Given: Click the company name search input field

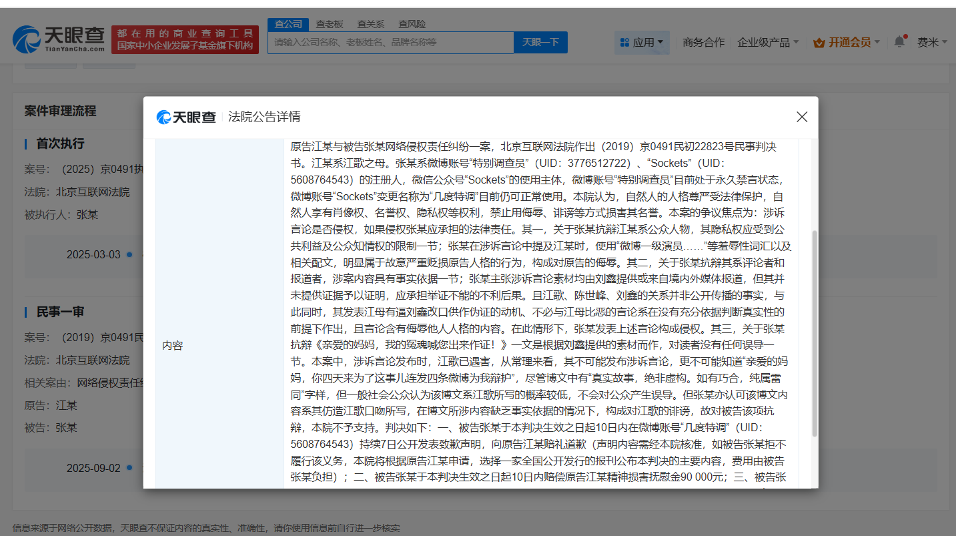Looking at the screenshot, I should 391,42.
